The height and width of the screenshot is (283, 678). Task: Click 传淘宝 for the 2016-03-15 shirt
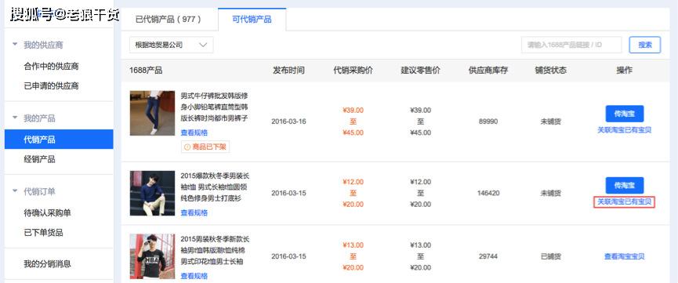[625, 185]
